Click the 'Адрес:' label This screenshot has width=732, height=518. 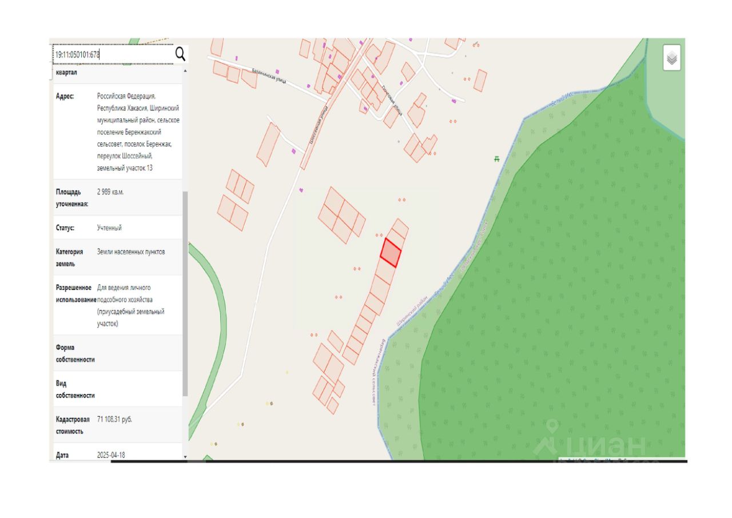click(x=65, y=97)
